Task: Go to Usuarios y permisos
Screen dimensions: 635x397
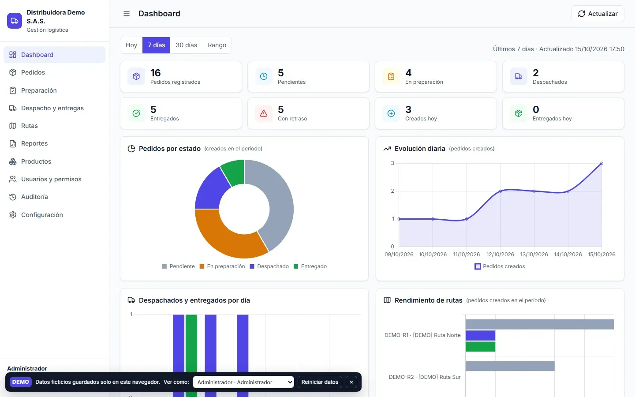Action: click(54, 179)
